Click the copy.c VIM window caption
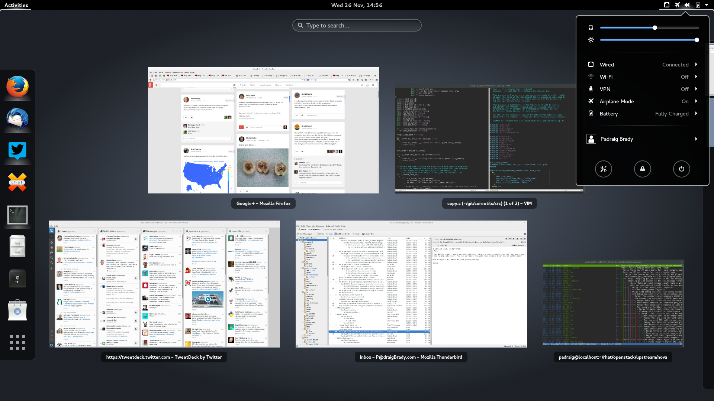Viewport: 714px width, 401px height. point(489,203)
